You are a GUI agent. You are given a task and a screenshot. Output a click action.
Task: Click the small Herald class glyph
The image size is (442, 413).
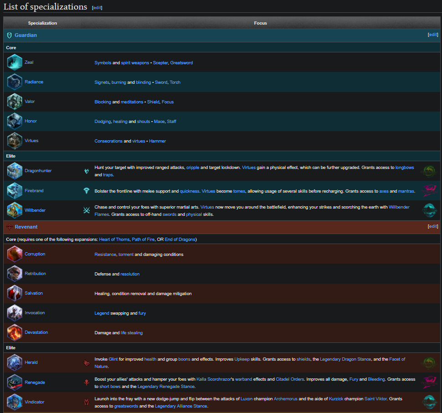point(87,362)
